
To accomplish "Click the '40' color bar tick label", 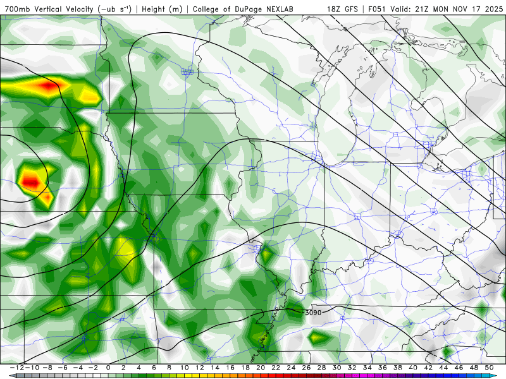I will 413,368.
